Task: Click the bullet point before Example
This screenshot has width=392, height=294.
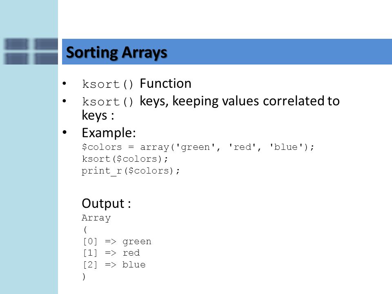Action: coord(65,132)
